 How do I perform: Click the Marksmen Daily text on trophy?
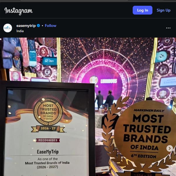click(x=149, y=111)
